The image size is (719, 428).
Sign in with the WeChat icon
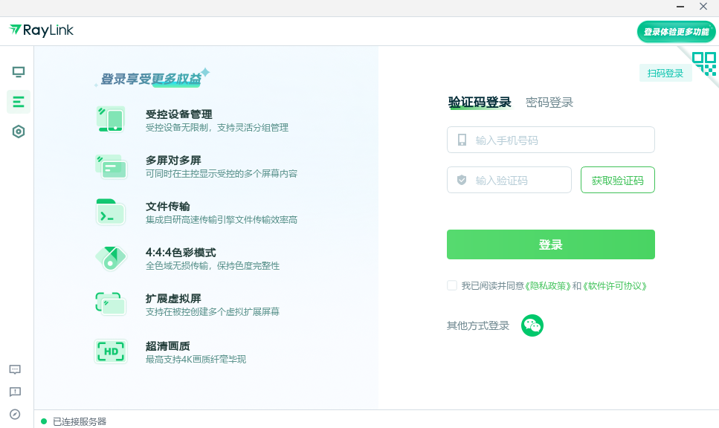click(532, 325)
